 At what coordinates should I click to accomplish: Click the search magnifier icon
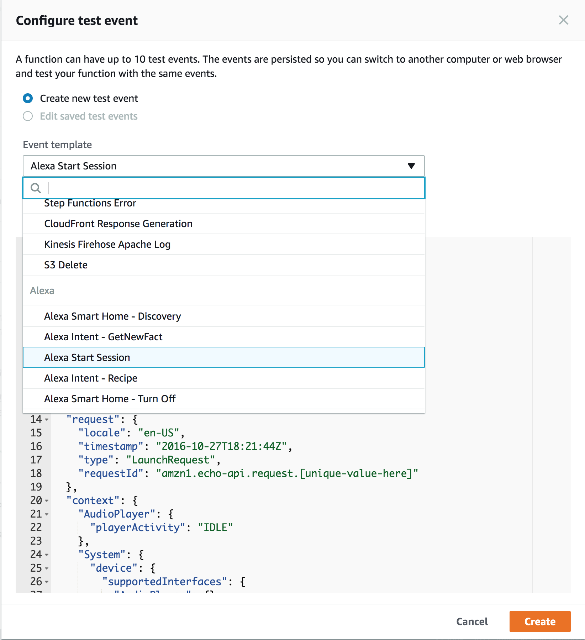36,188
